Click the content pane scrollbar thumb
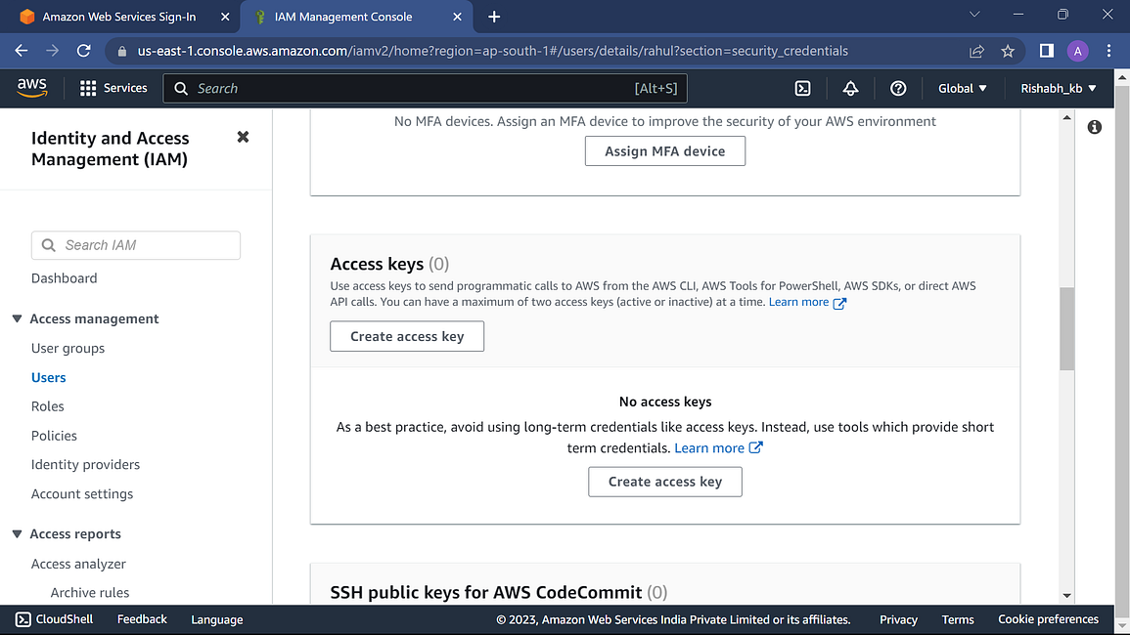This screenshot has height=635, width=1130. pos(1066,328)
